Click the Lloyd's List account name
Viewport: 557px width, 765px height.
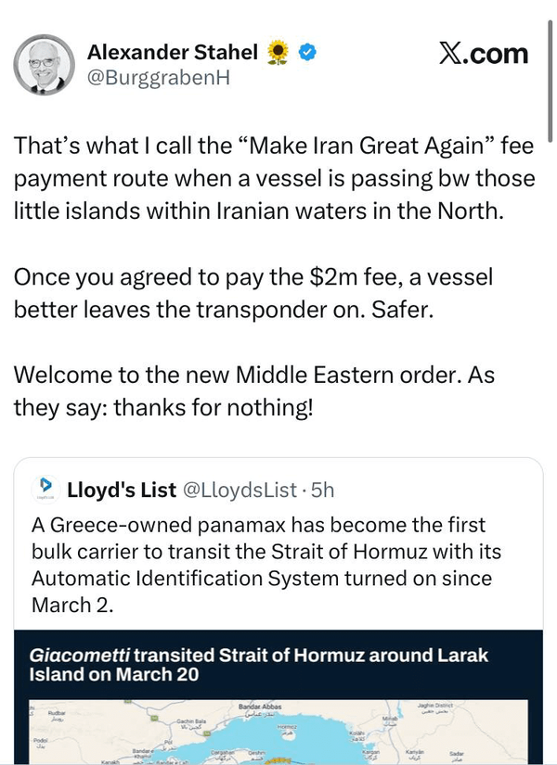[x=122, y=489]
